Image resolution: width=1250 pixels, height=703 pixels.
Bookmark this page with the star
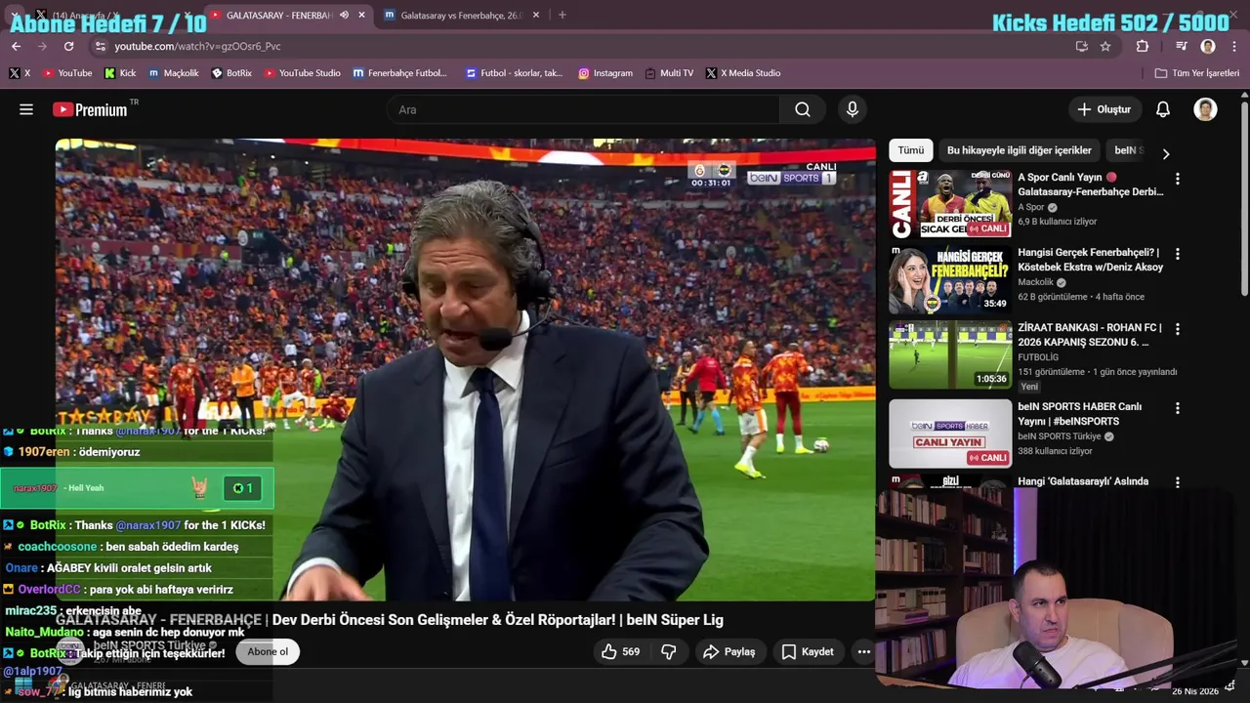1105,46
